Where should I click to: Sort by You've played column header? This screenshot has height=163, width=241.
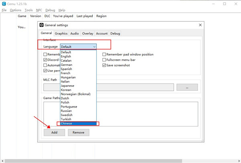click(x=63, y=16)
